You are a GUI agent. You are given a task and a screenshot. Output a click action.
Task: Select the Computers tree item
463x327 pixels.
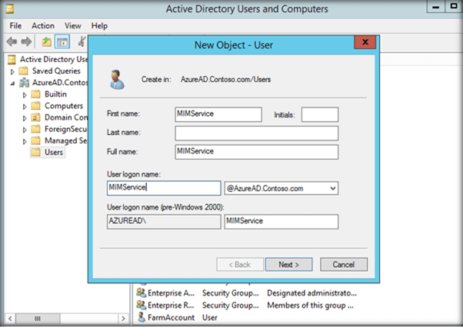click(64, 106)
